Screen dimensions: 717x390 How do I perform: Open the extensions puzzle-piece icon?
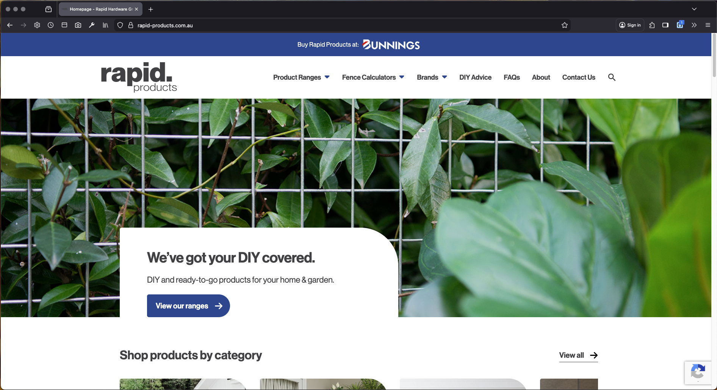tap(652, 25)
